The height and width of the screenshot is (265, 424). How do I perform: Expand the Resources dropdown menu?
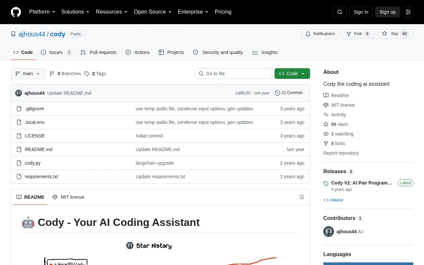coord(112,12)
